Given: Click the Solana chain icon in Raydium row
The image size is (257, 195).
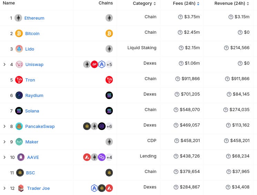Looking at the screenshot, I should tap(109, 95).
